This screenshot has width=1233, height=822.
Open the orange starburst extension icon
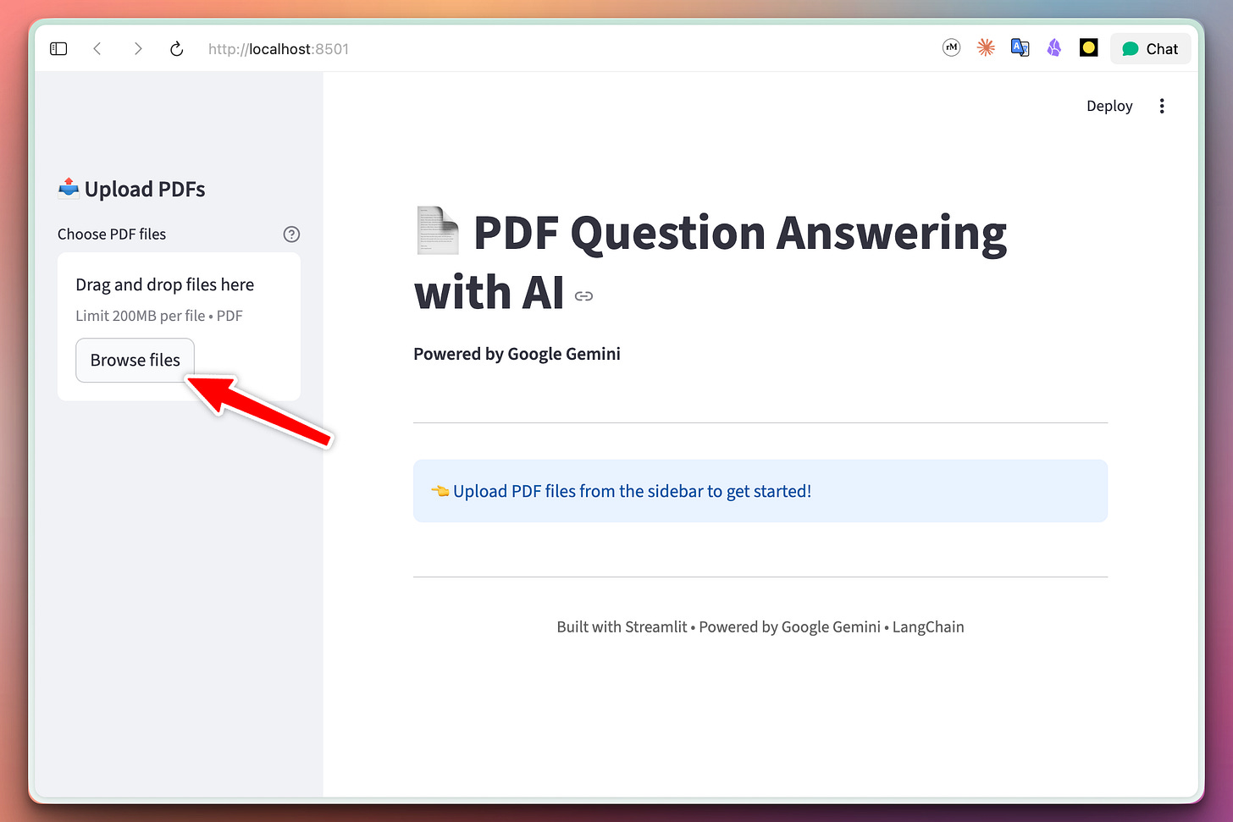point(986,48)
